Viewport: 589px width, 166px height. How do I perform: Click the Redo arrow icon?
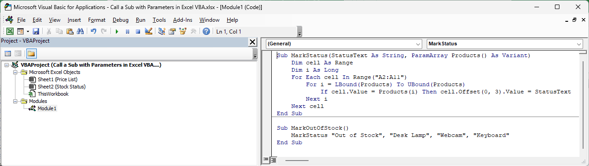(x=104, y=31)
